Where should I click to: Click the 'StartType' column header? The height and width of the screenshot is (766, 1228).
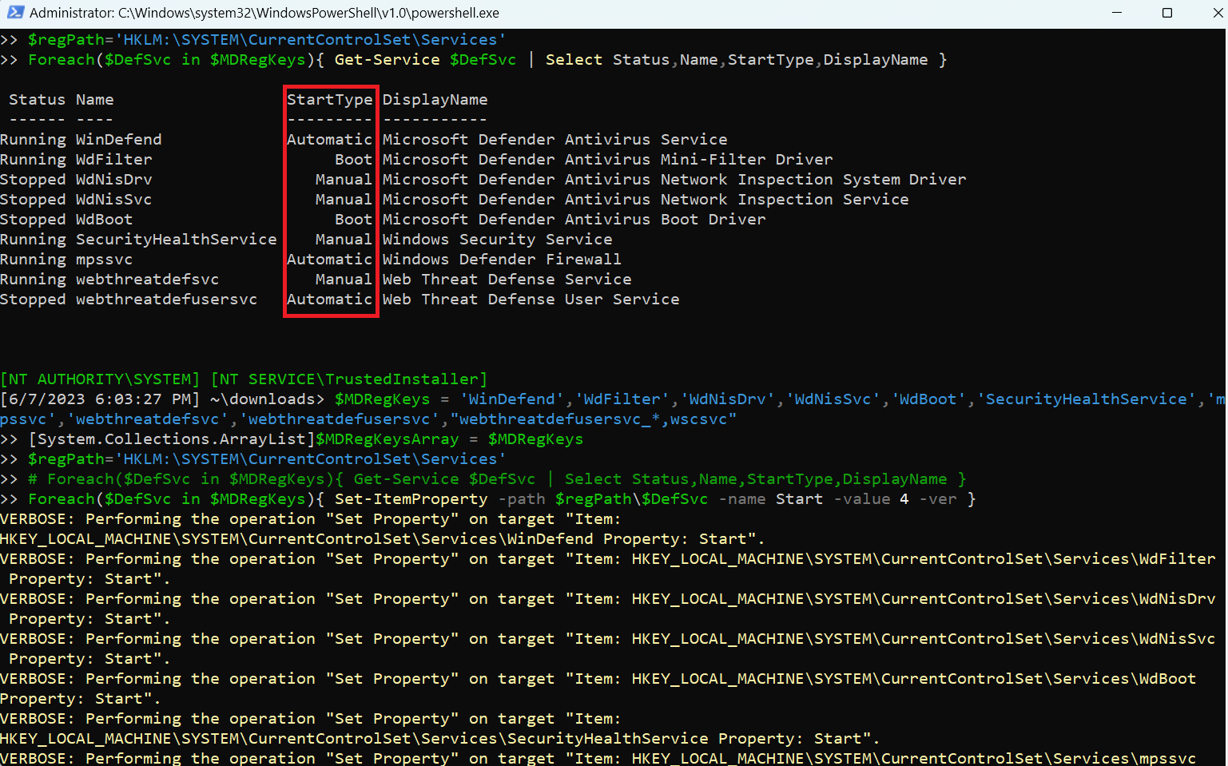330,100
